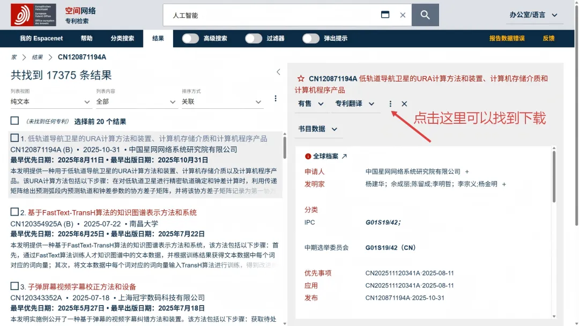Go to 分类搜索 tab
Viewport: 579px width, 326px height.
(122, 39)
